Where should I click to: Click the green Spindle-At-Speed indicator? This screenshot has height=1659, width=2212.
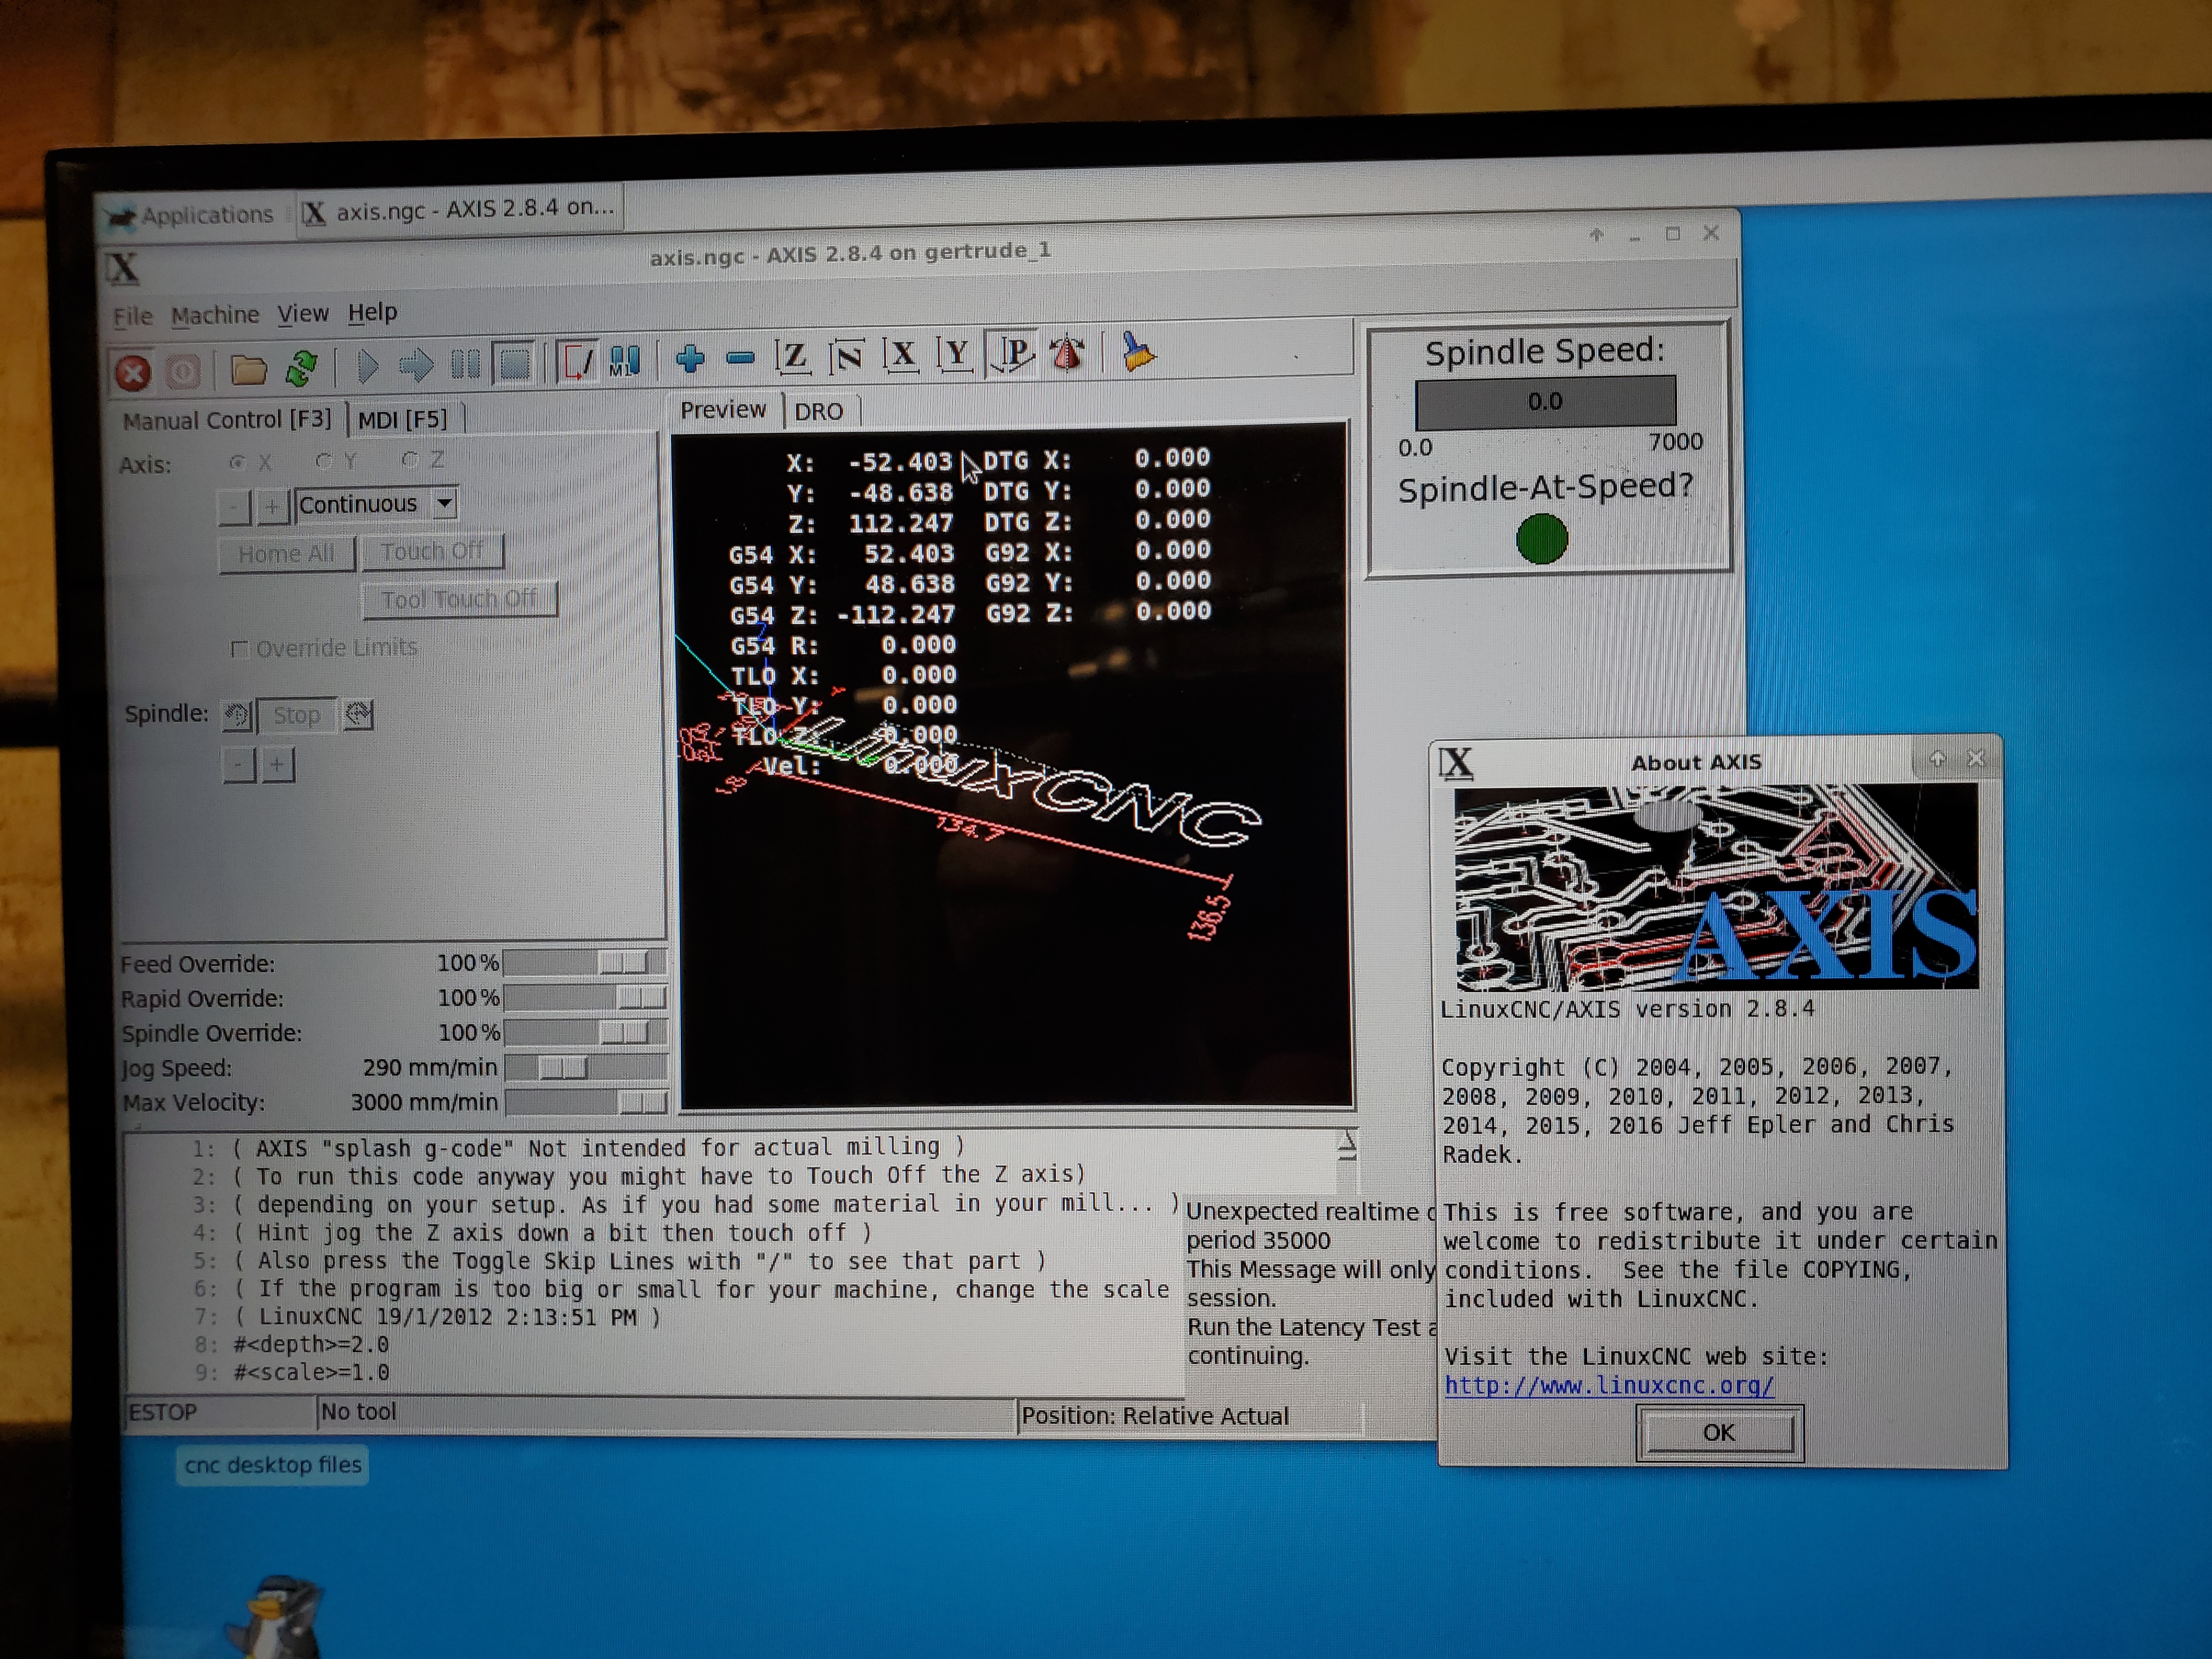coord(1541,539)
